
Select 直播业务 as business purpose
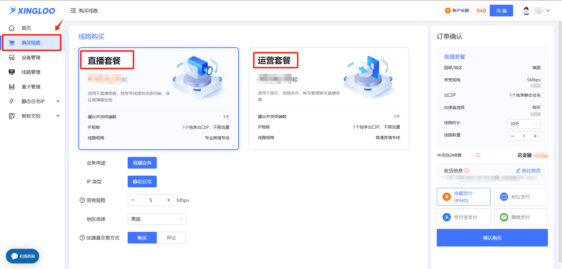coord(142,163)
